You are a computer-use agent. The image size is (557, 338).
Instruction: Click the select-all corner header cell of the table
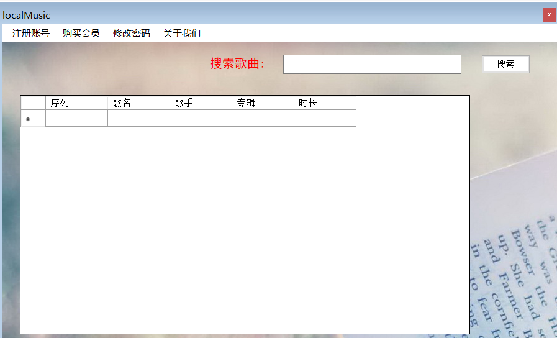(x=33, y=103)
